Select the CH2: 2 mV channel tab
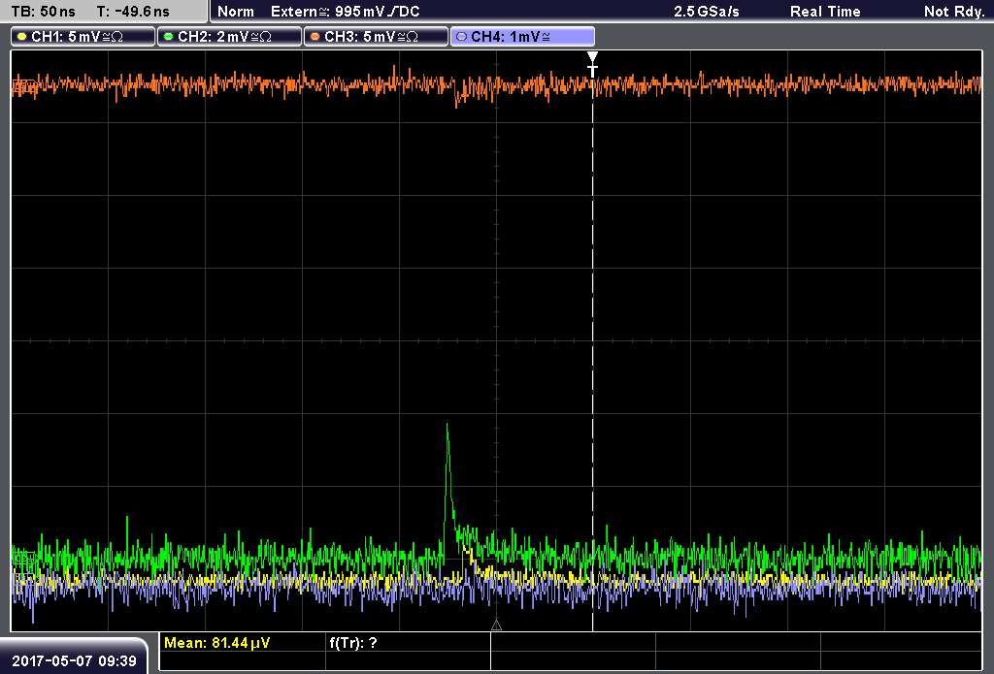The image size is (994, 674). coord(229,37)
